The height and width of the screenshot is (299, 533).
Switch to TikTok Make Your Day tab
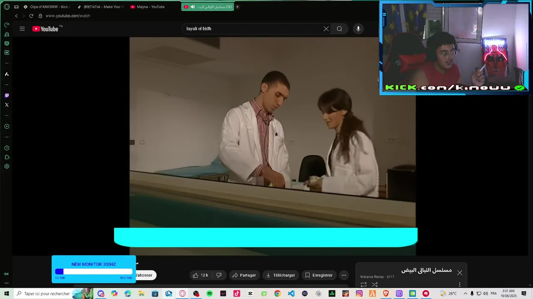(x=100, y=7)
